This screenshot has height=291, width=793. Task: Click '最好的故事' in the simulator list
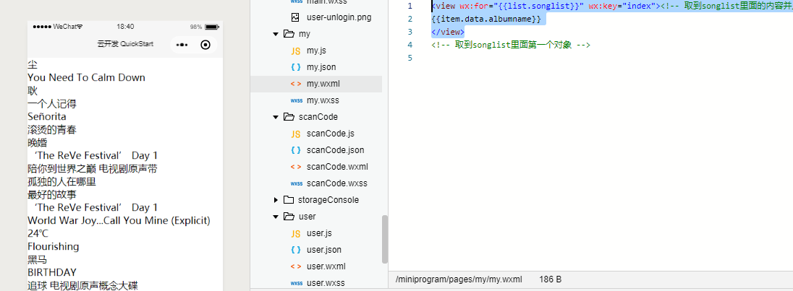click(x=52, y=195)
